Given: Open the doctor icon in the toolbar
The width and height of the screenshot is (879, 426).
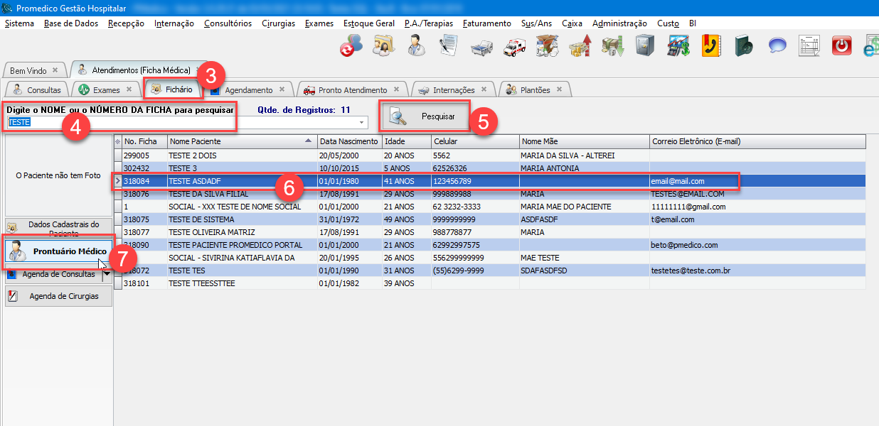Looking at the screenshot, I should click(417, 47).
